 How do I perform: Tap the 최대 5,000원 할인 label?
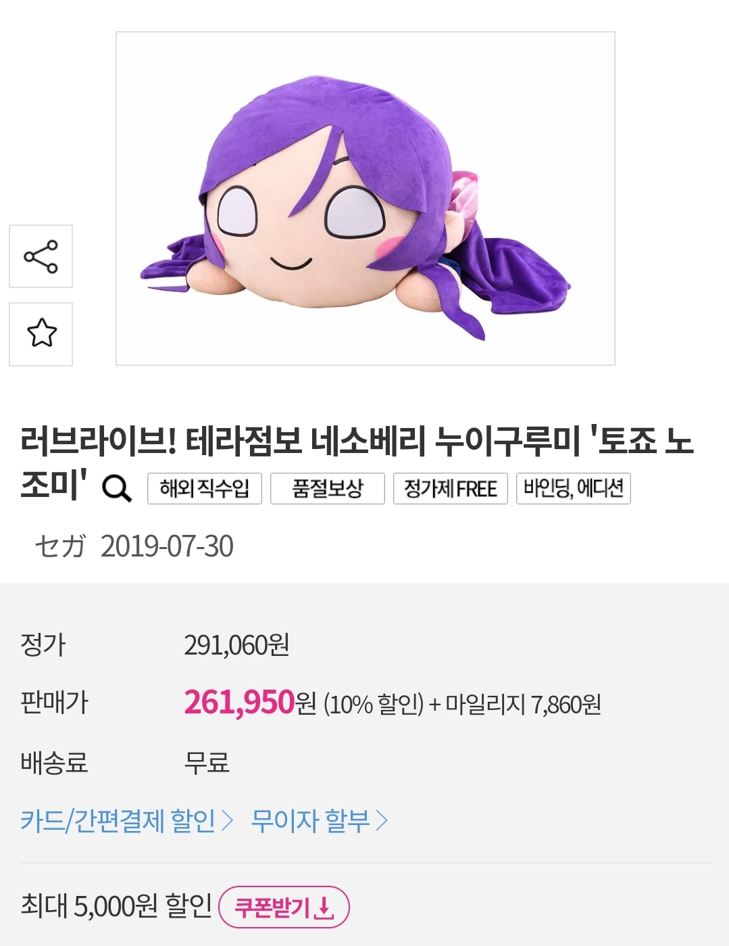[116, 905]
